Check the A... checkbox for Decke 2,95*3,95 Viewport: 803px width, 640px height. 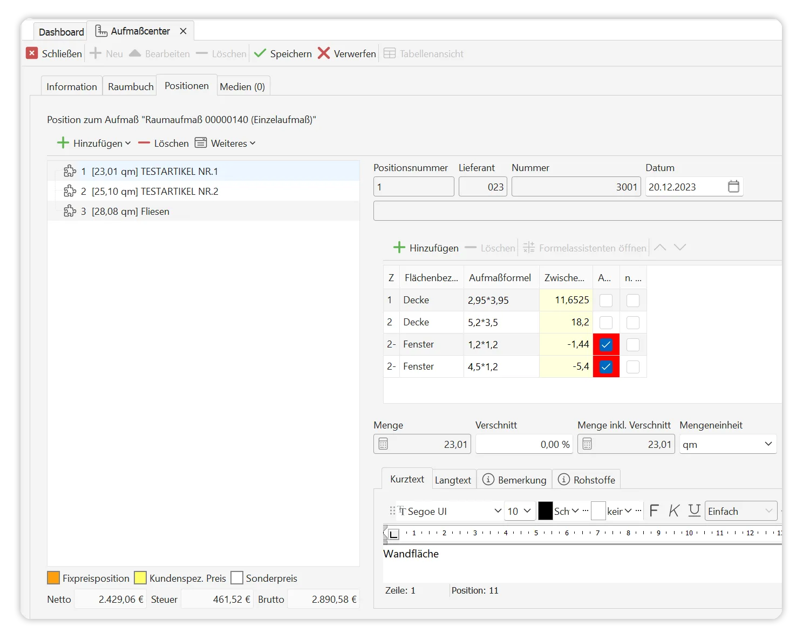click(606, 300)
